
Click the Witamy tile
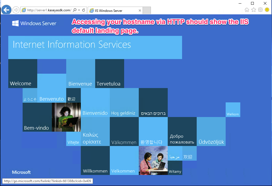point(175,168)
